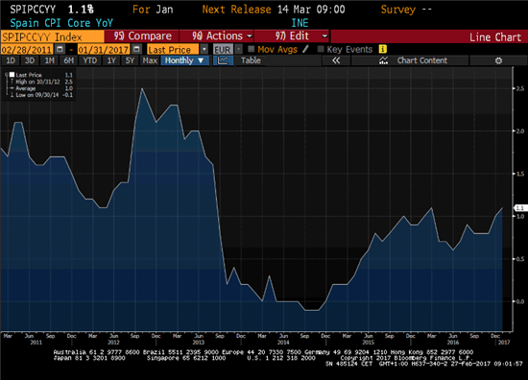Open the chart settings gear icon
The height and width of the screenshot is (380, 528).
point(498,60)
